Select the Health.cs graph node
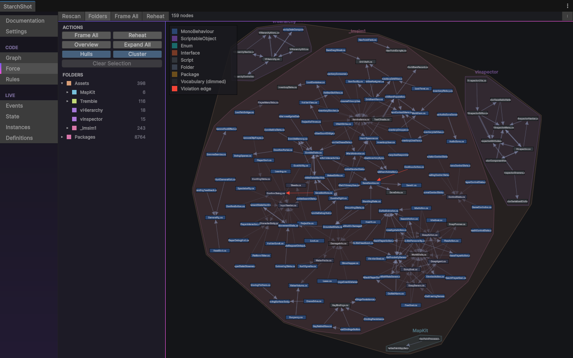Viewport: 573px width, 358px height. (x=371, y=222)
